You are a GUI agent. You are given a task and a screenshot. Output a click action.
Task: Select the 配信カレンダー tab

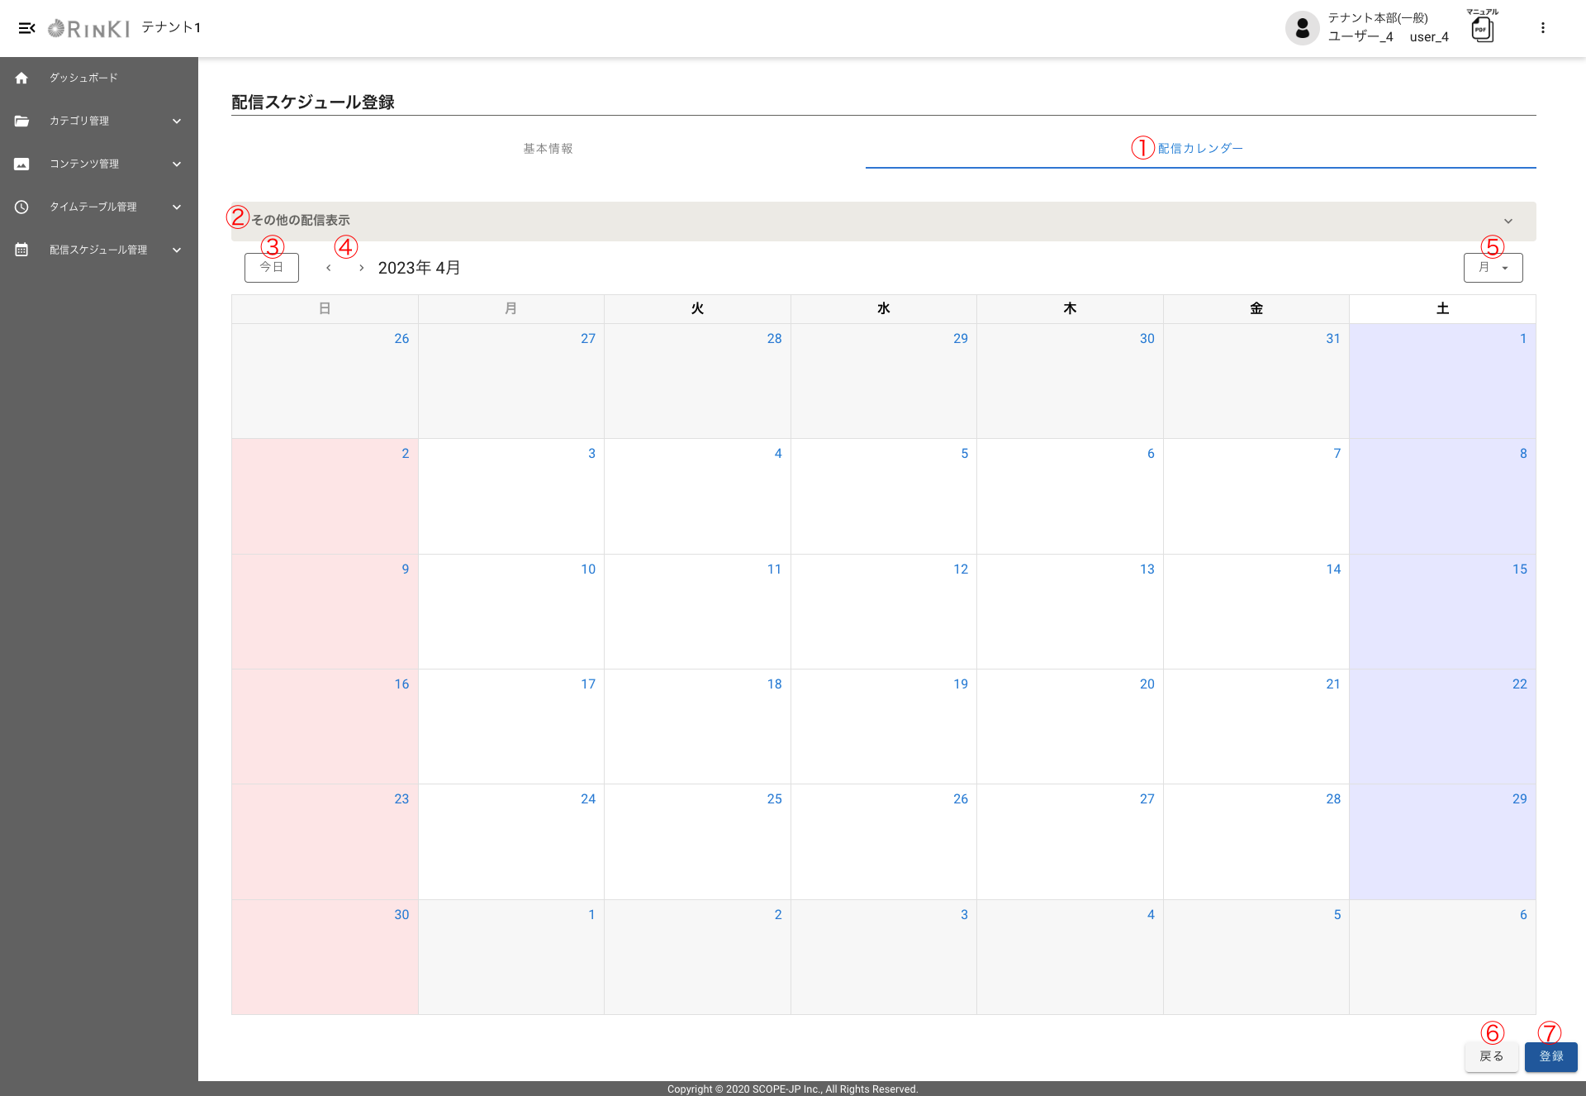point(1199,149)
